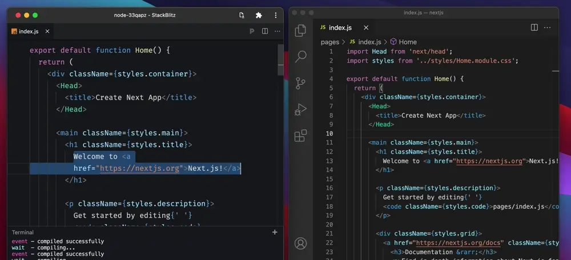The image size is (571, 260).
Task: Click the install page icon in StackBlitz title bar
Action: point(242,15)
